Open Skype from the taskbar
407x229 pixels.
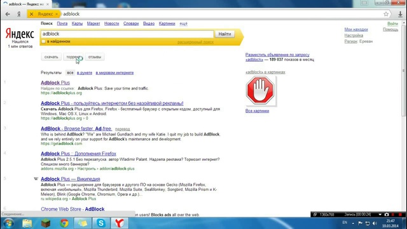click(101, 223)
